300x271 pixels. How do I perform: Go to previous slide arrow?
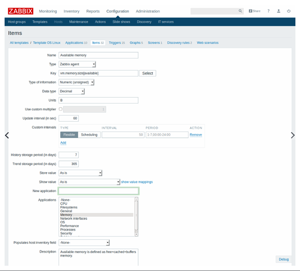pyautogui.click(x=7, y=135)
